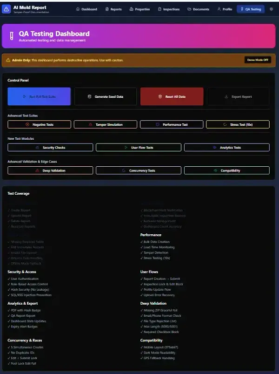Click the trash icon in Reset All Data
The image size is (279, 374).
(x=159, y=96)
